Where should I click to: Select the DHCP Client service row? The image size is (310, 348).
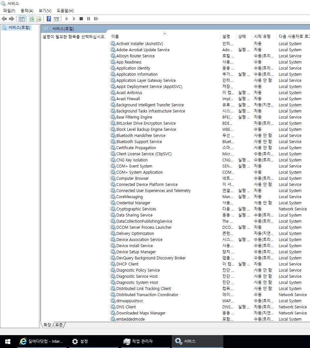point(127,264)
